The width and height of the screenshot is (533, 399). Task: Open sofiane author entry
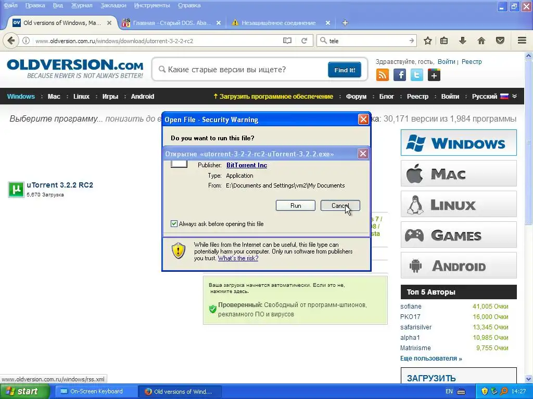click(x=411, y=307)
